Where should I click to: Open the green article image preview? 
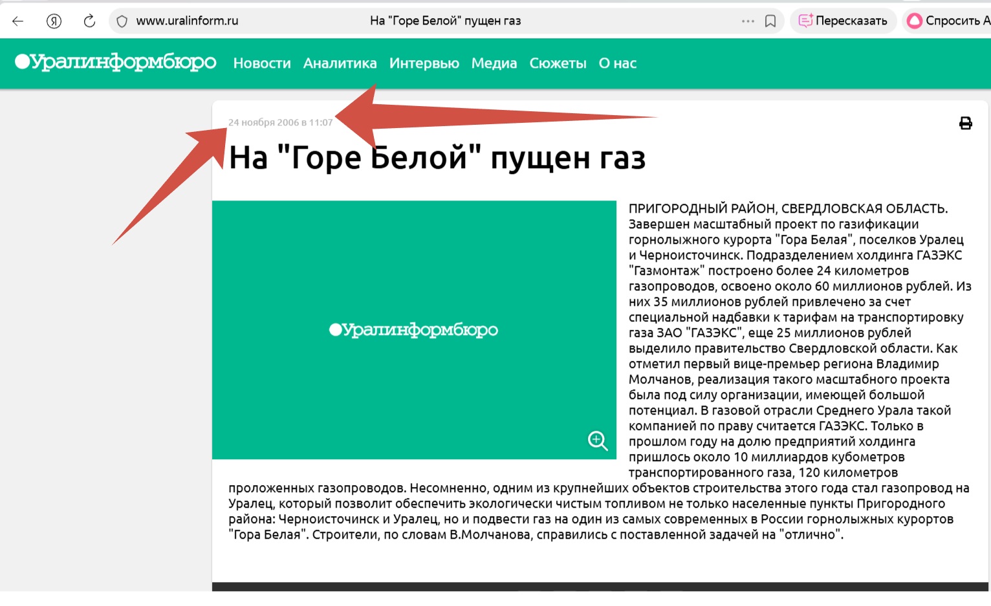414,330
